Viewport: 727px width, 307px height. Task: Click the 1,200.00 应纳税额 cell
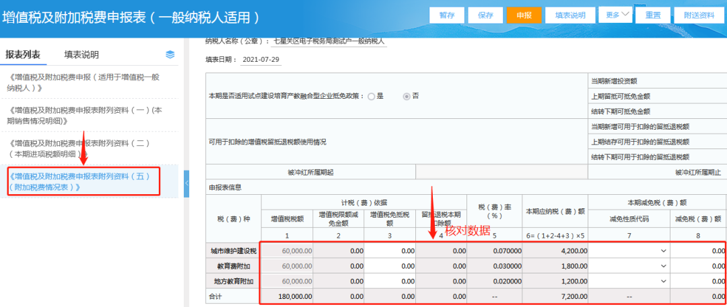pos(555,281)
